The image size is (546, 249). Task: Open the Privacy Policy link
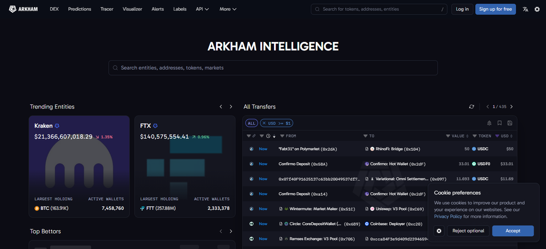point(448,217)
